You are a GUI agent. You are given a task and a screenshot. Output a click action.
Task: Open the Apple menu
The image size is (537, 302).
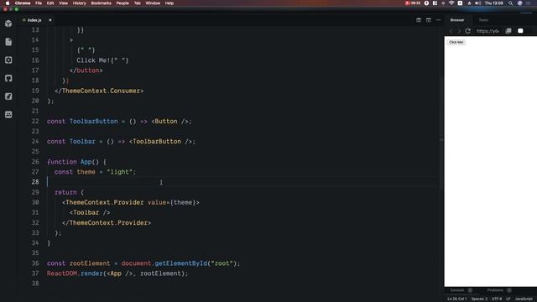coord(8,3)
